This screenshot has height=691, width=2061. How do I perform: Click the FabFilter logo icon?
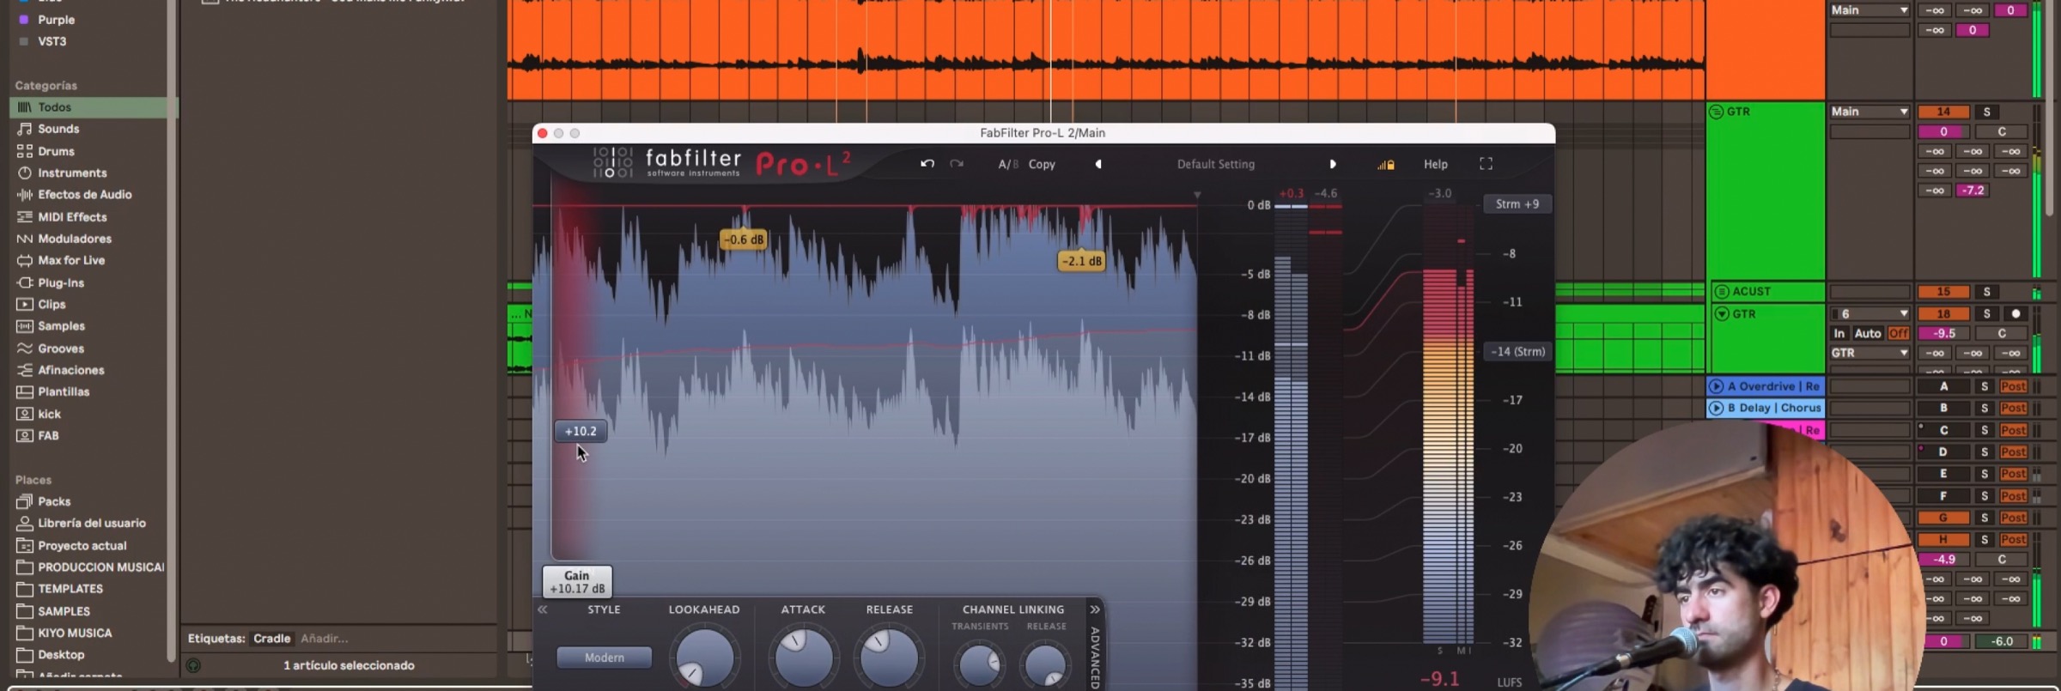[x=612, y=162]
